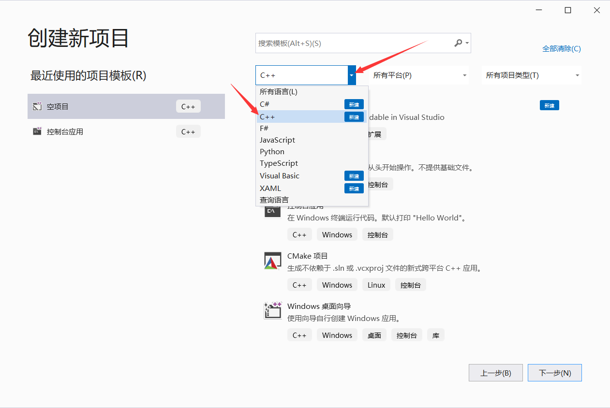
Task: Choose F# in the language list
Action: tap(312, 128)
